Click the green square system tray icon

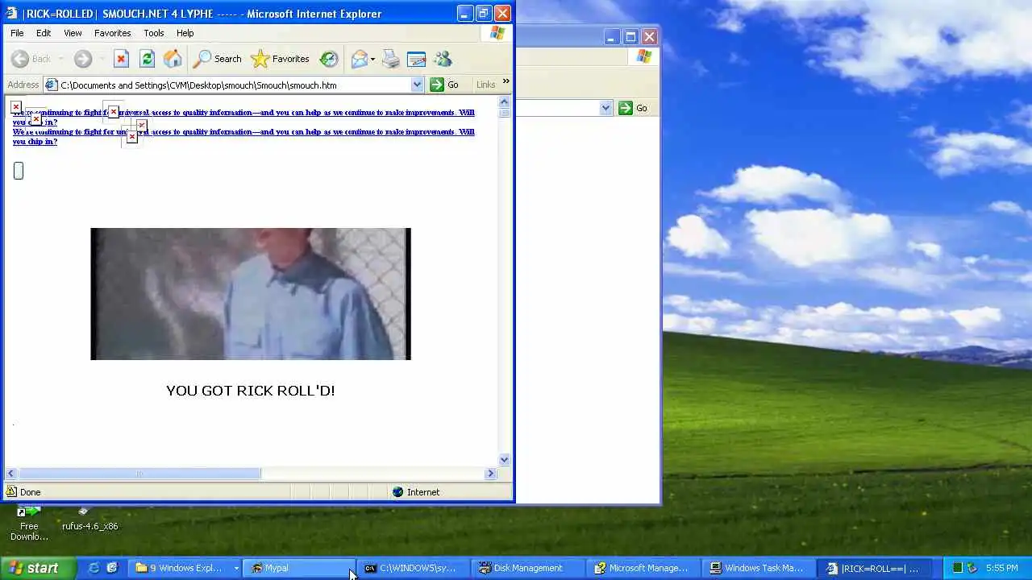point(958,568)
